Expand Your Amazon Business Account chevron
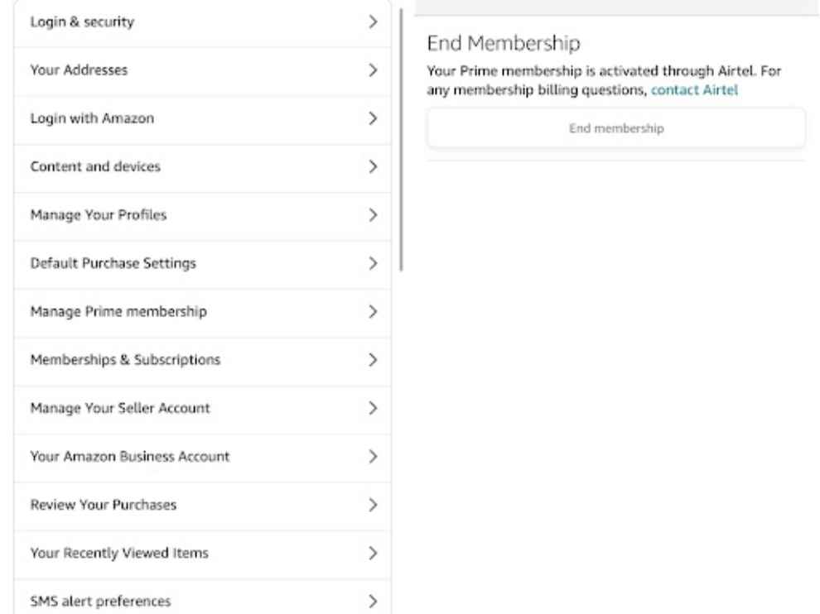The height and width of the screenshot is (614, 820). 373,457
